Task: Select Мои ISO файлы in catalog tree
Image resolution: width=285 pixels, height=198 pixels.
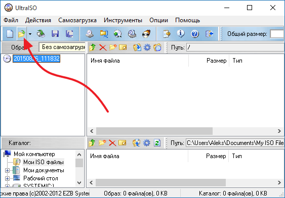Action: pyautogui.click(x=44, y=162)
